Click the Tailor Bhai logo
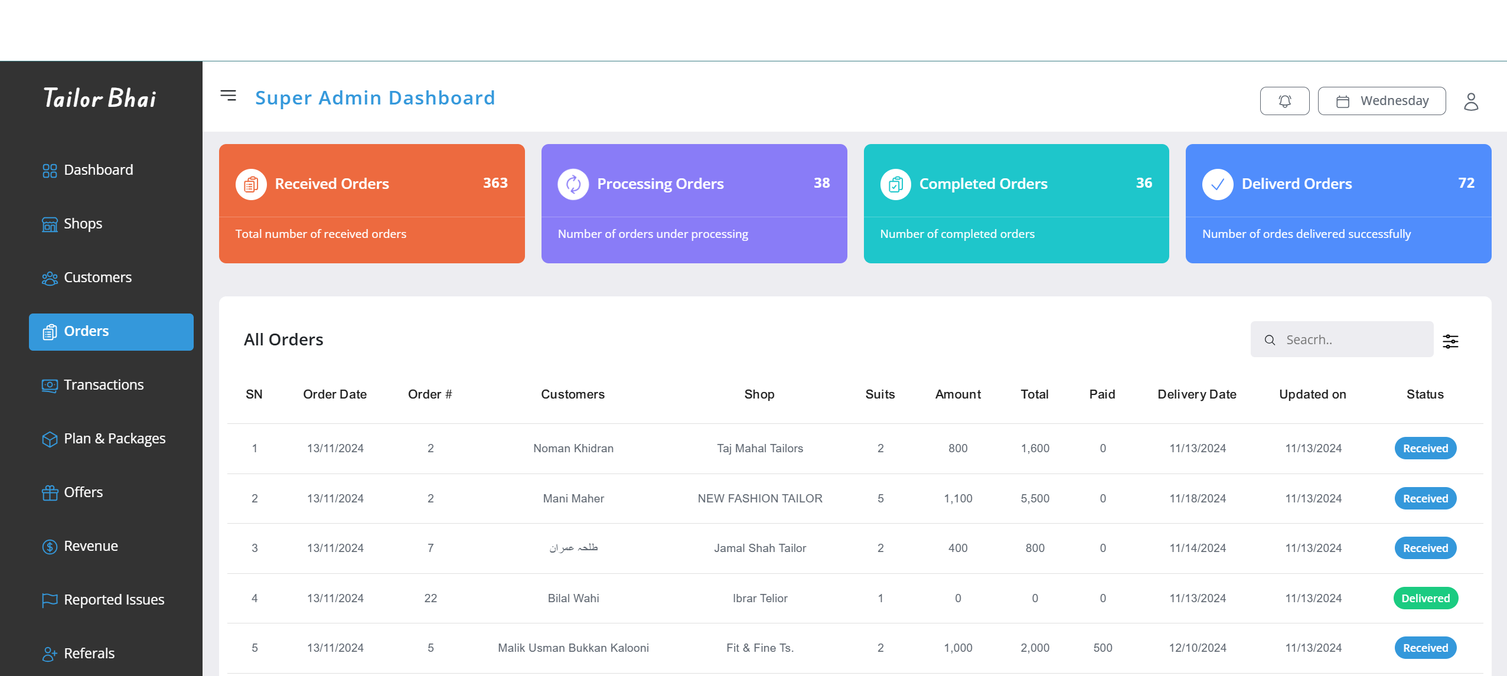Image resolution: width=1507 pixels, height=676 pixels. tap(100, 99)
